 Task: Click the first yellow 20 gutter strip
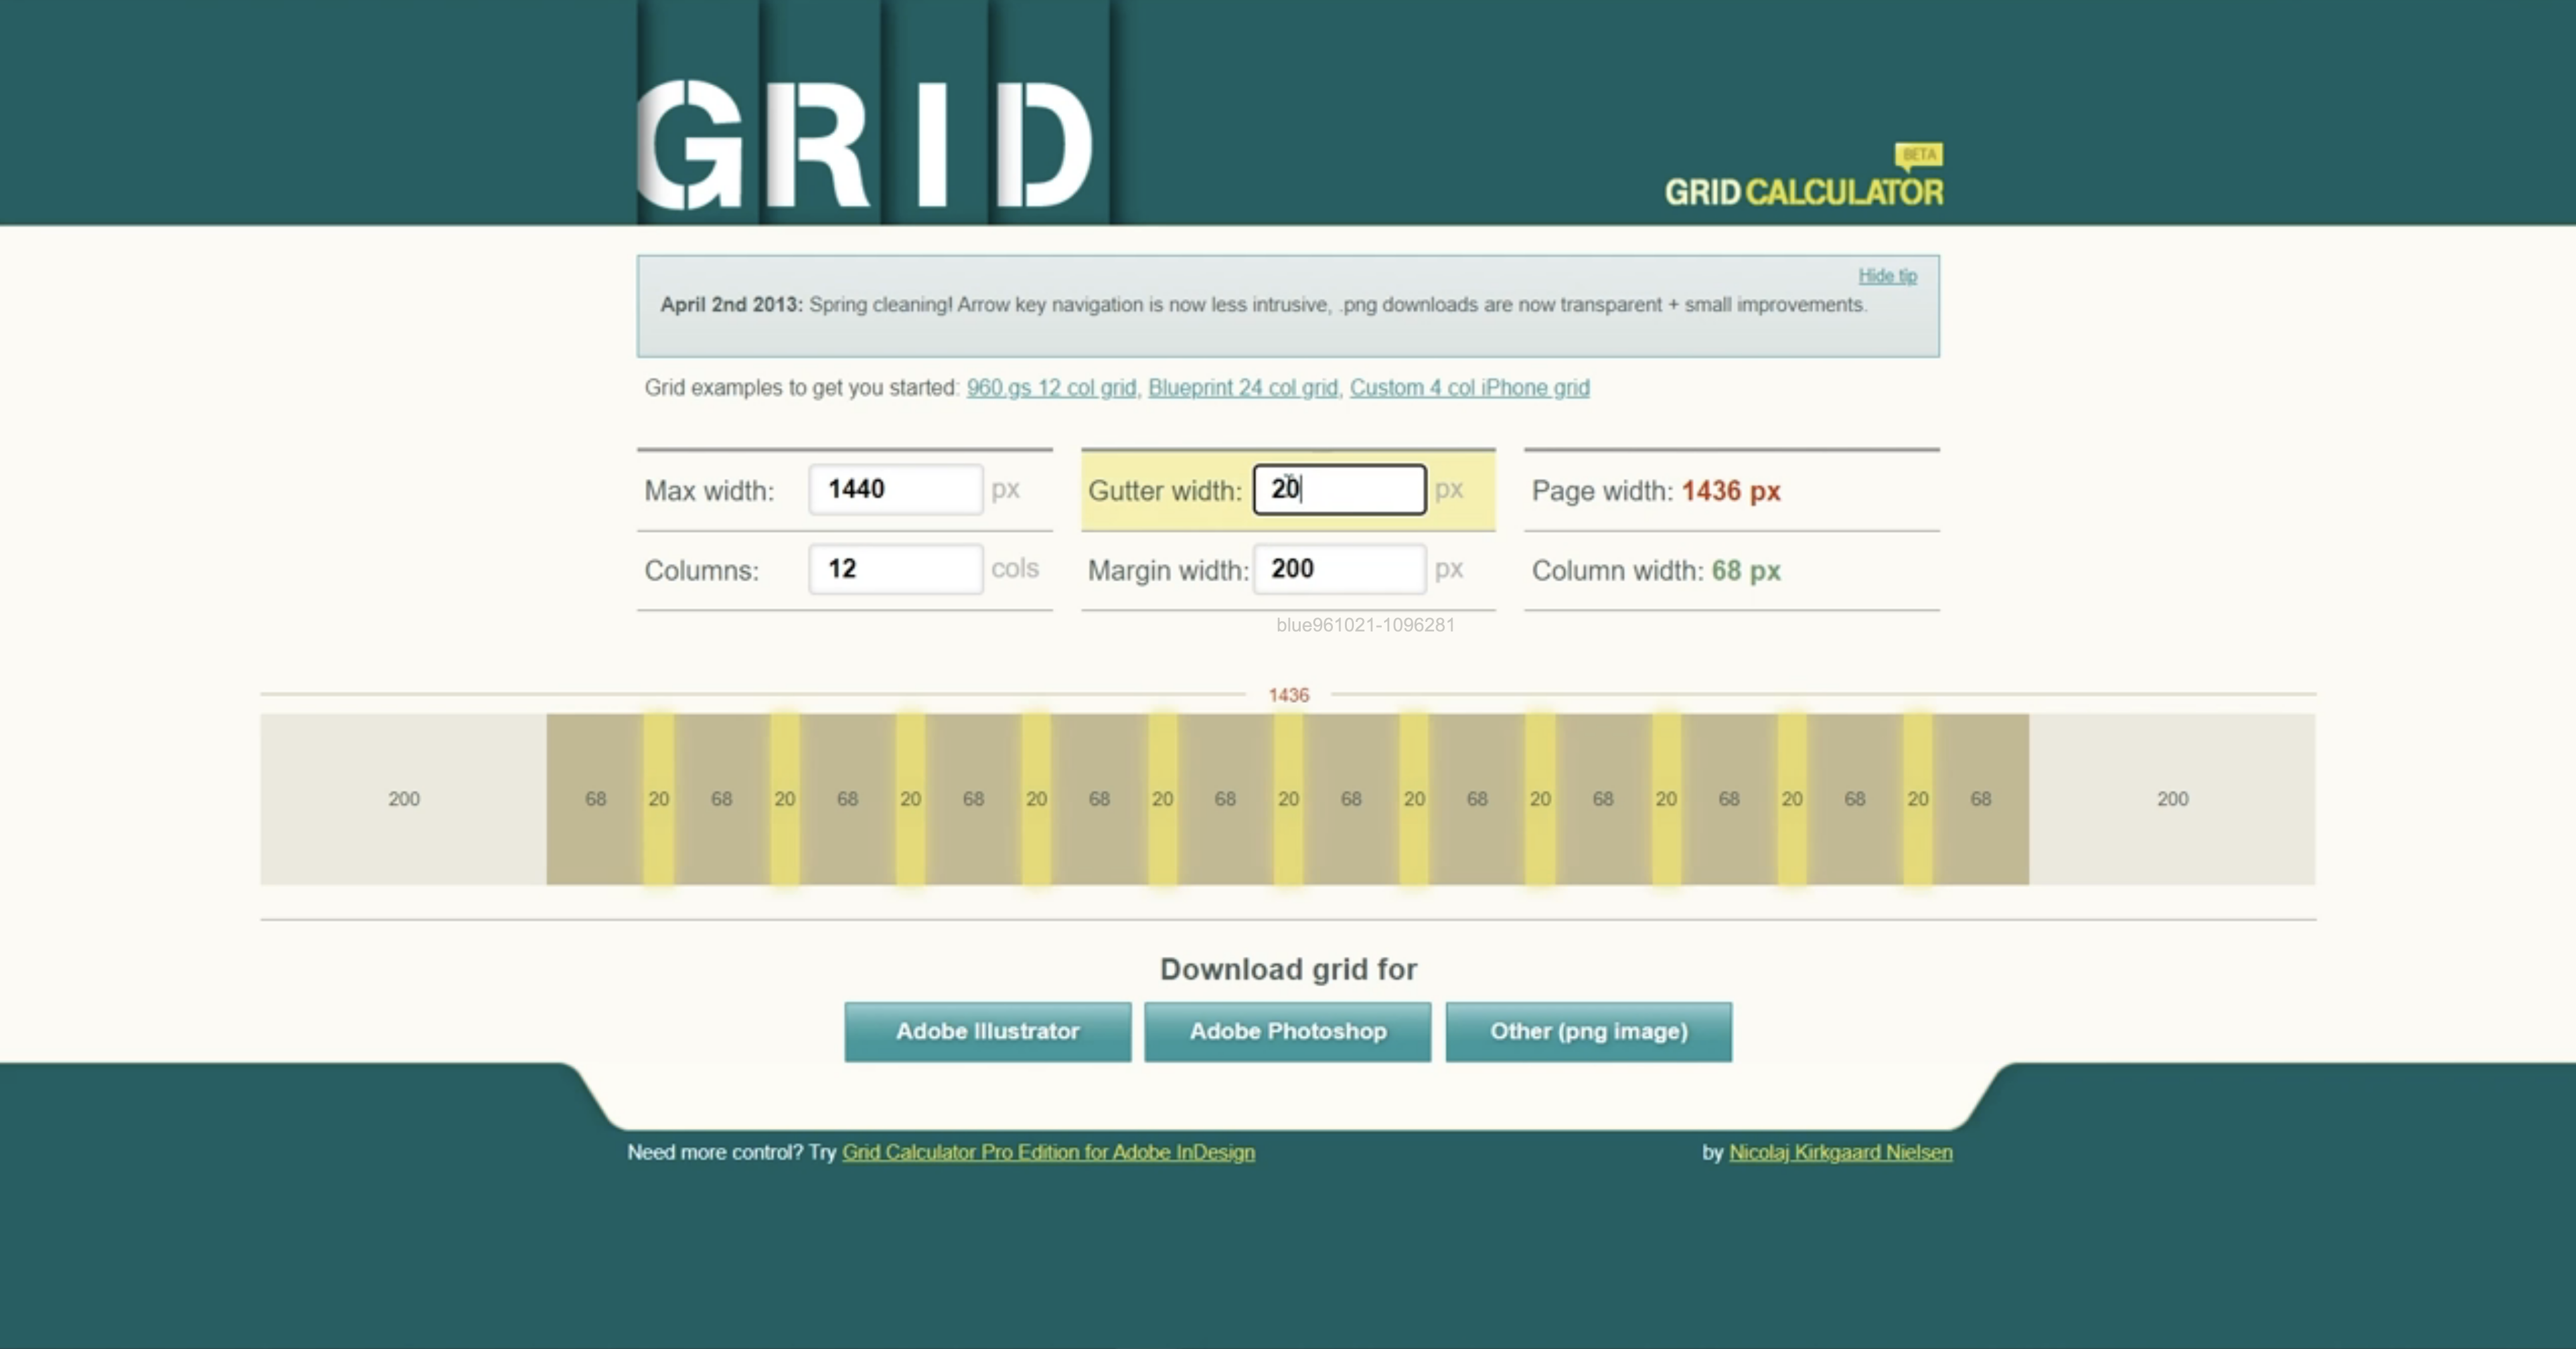[658, 799]
